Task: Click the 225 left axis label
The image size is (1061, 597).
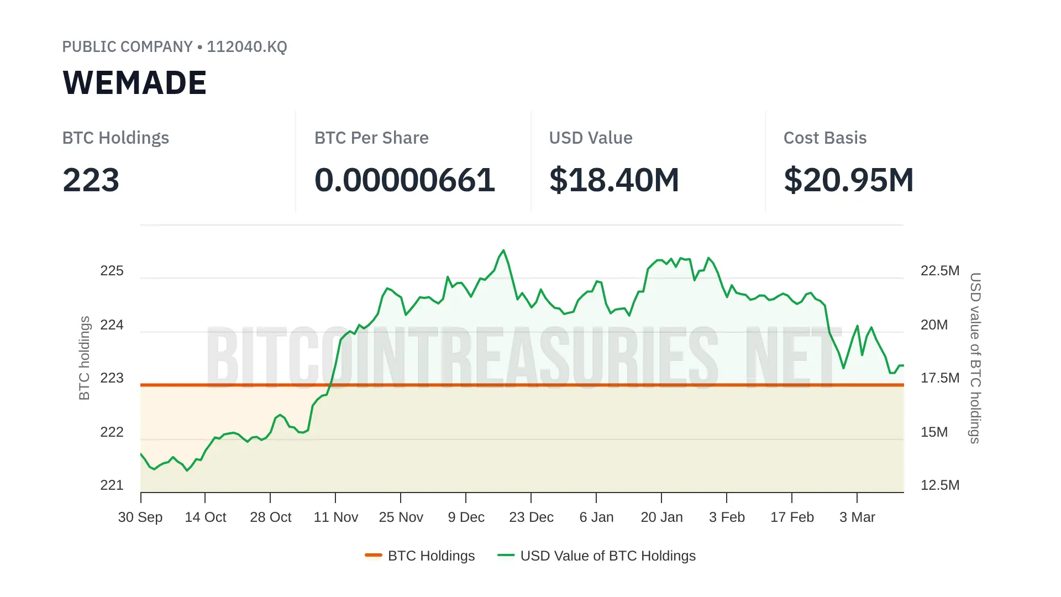Action: pyautogui.click(x=112, y=271)
